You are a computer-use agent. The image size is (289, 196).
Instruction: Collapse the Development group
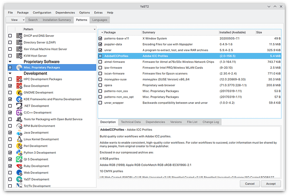(x=10, y=73)
